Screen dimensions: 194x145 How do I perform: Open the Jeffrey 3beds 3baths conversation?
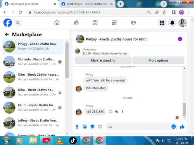[33, 123]
